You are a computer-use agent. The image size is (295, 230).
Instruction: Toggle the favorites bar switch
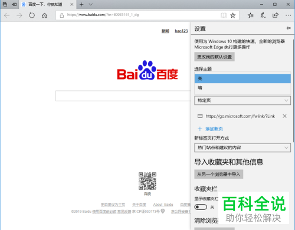(x=201, y=207)
